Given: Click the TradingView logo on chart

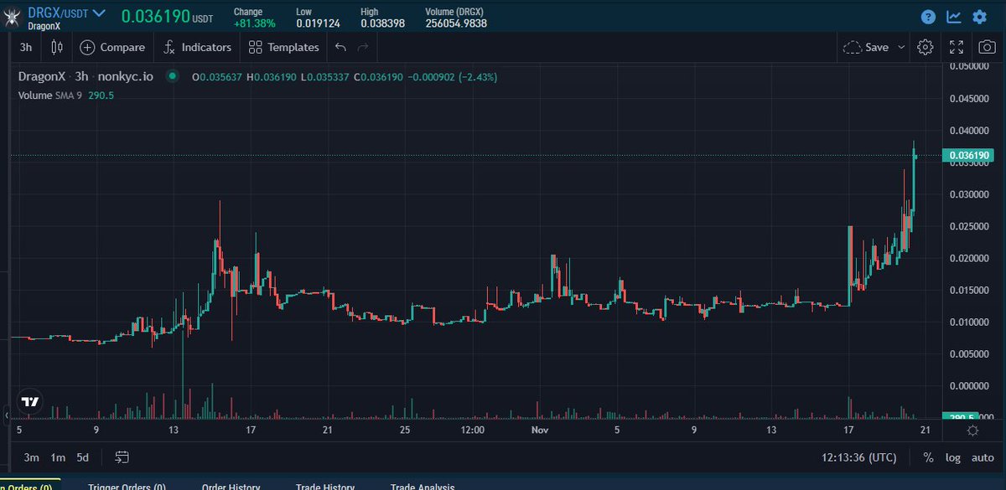Looking at the screenshot, I should (x=29, y=402).
